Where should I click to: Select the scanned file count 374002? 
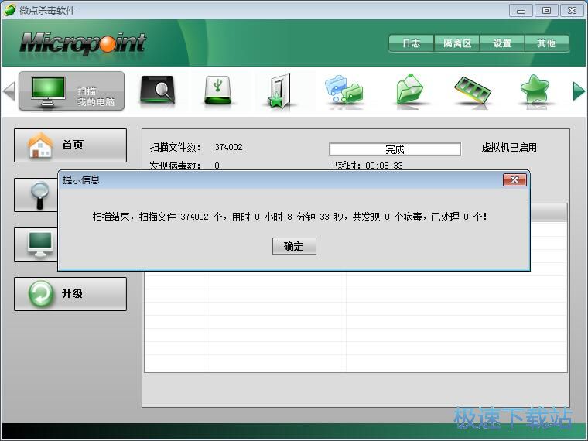tap(228, 147)
